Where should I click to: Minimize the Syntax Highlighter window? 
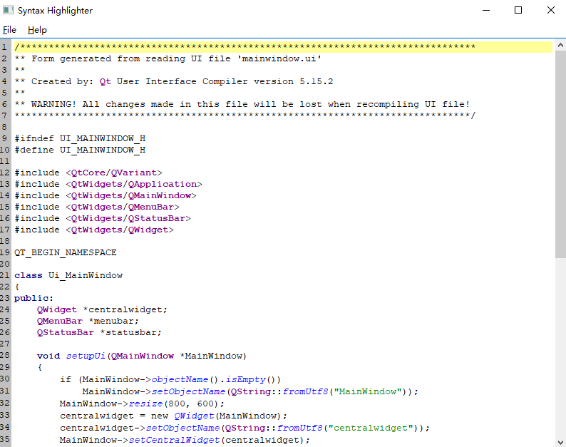click(486, 10)
